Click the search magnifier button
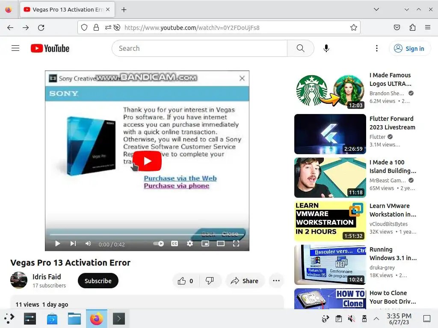 (300, 48)
